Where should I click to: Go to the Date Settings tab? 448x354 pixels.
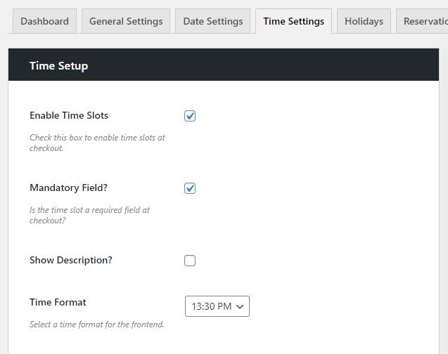pyautogui.click(x=213, y=21)
